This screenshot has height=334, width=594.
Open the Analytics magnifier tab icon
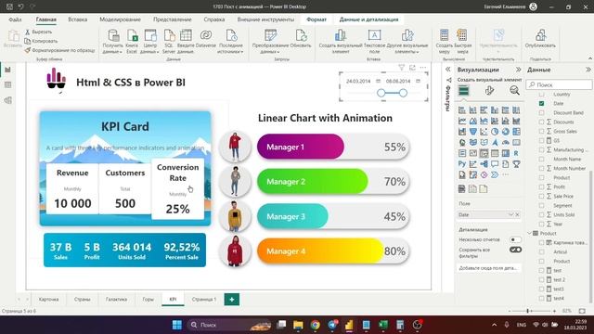click(514, 91)
